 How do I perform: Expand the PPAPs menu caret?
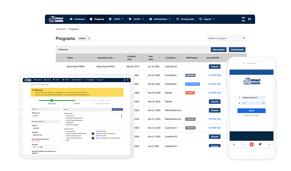(x=123, y=19)
